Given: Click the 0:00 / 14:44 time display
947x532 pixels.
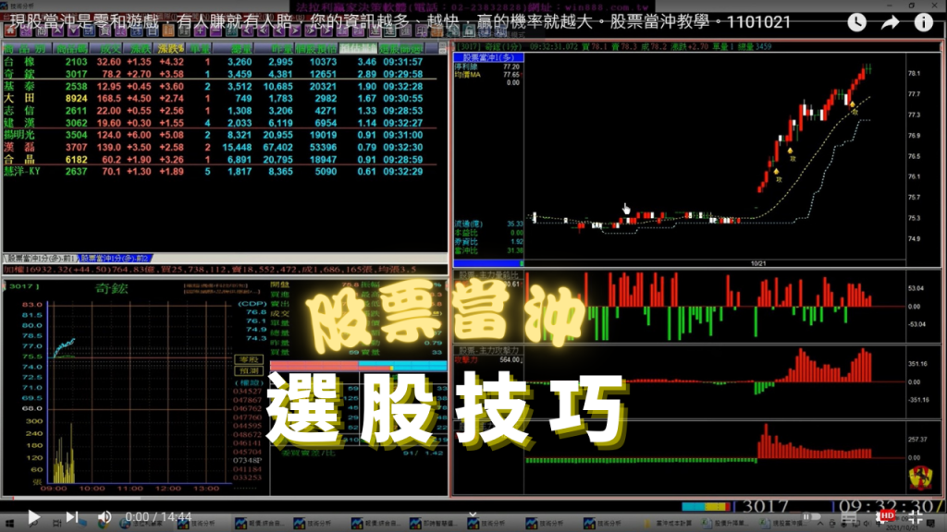Looking at the screenshot, I should (157, 516).
